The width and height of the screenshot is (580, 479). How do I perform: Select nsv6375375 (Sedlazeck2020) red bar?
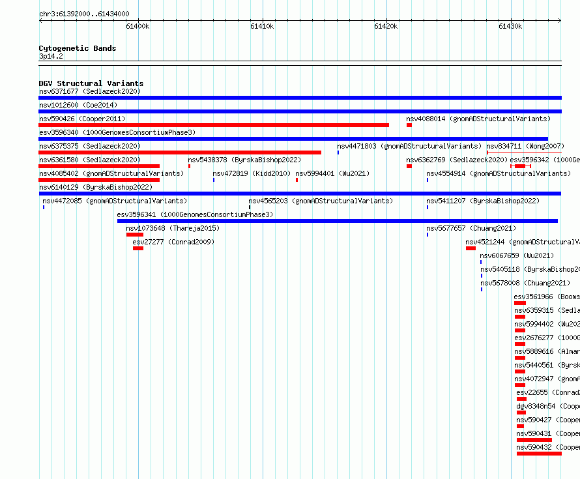(x=180, y=152)
